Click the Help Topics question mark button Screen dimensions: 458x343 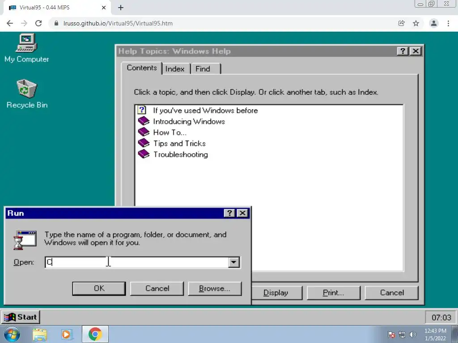(x=403, y=51)
